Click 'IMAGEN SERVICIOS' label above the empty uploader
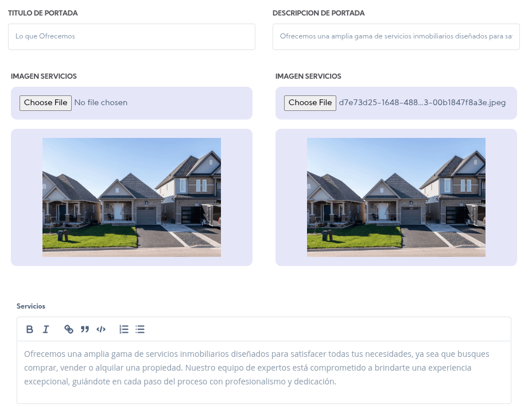 (x=44, y=76)
